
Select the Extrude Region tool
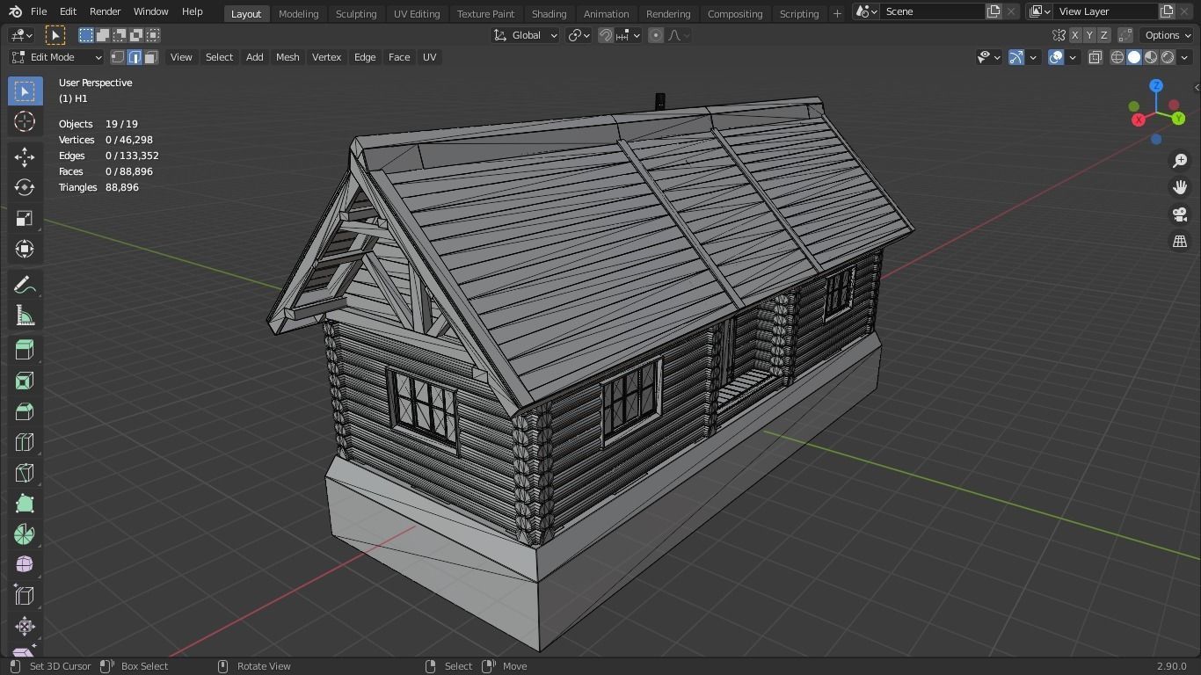(x=25, y=350)
